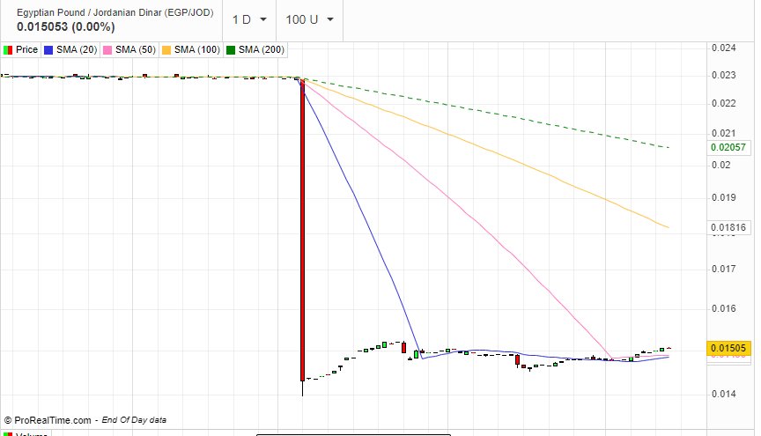Open the 100 U units dropdown
Viewport: 761px width, 436px height.
(310, 20)
